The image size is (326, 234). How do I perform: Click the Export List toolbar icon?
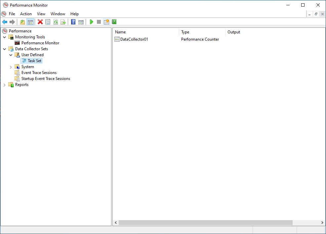pyautogui.click(x=63, y=22)
